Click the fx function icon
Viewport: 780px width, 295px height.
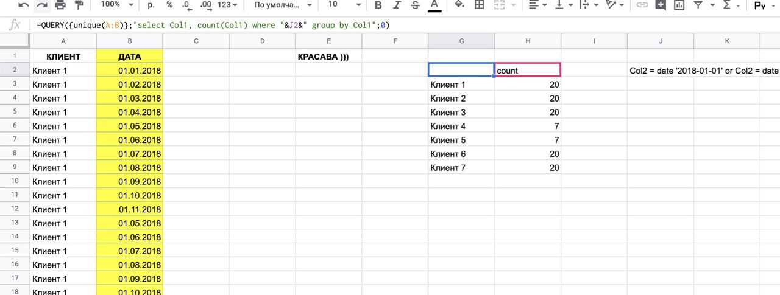click(16, 26)
